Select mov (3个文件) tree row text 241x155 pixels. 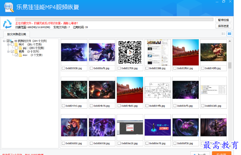(33, 55)
